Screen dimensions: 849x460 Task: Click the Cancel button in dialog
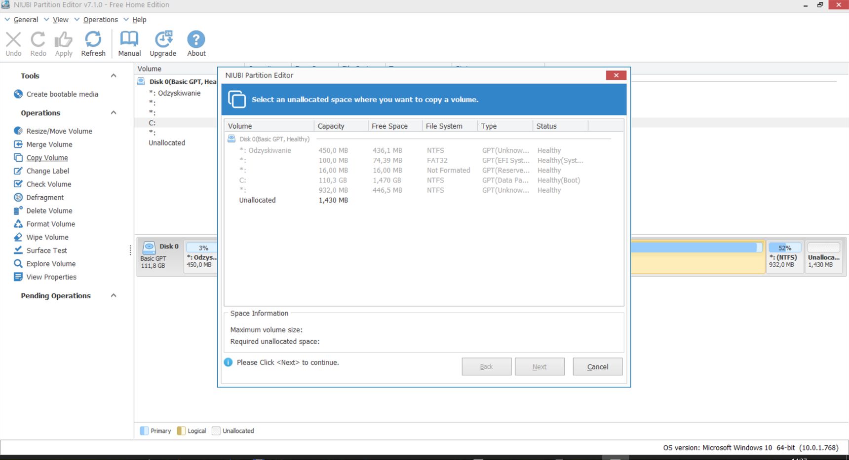[x=598, y=367]
